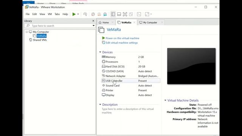Open the View menu
The image size is (242, 136).
(x=42, y=14)
